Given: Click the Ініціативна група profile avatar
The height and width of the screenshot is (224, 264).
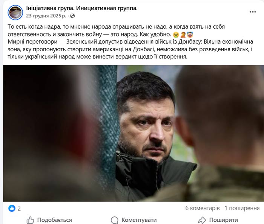Looking at the screenshot, I should coord(15,12).
